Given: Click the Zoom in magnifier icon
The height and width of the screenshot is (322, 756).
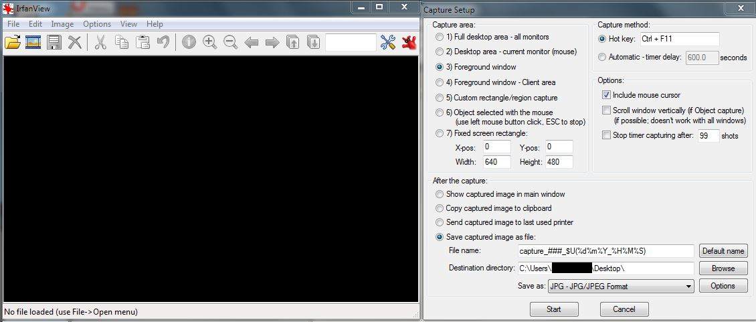Looking at the screenshot, I should coord(209,42).
